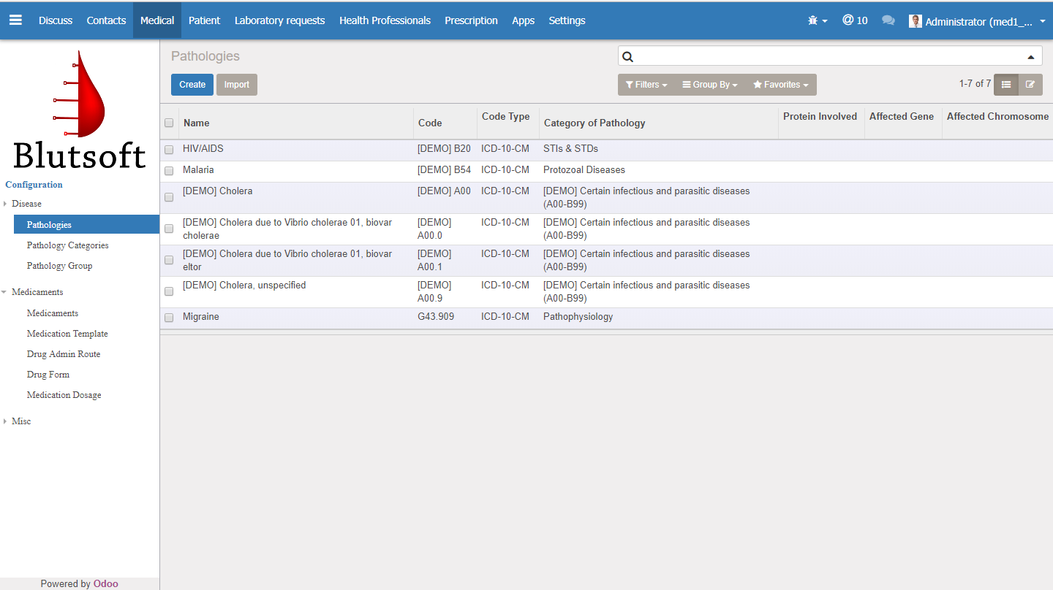Open the Laboratory requests menu
Image resolution: width=1053 pixels, height=590 pixels.
click(x=279, y=20)
